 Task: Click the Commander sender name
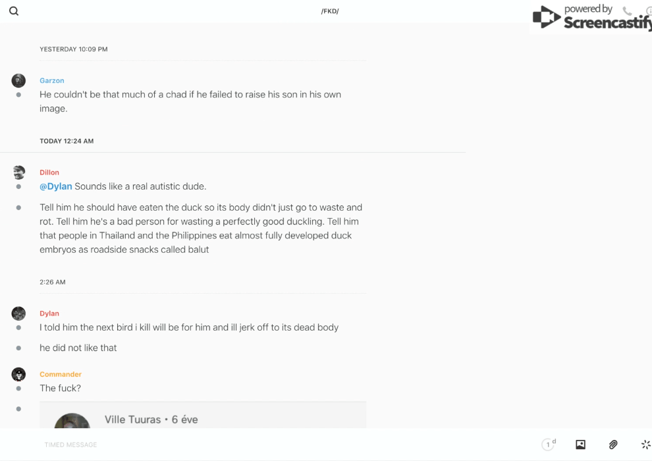point(61,374)
